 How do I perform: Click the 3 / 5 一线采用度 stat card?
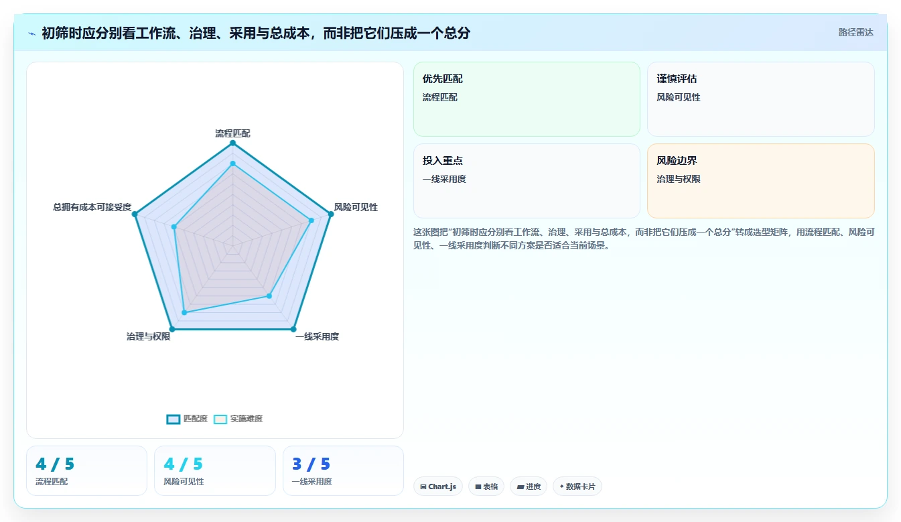343,470
